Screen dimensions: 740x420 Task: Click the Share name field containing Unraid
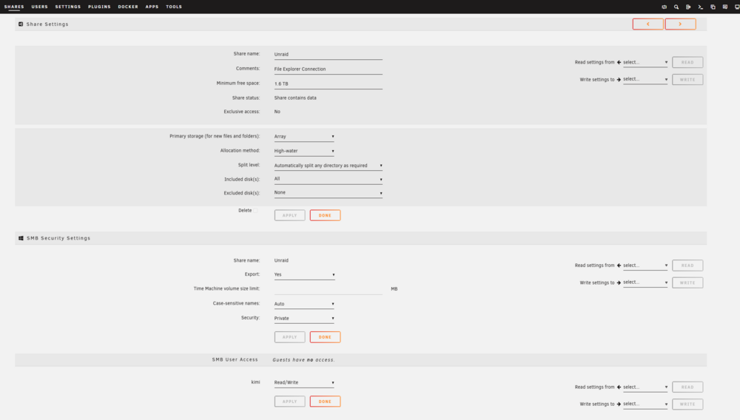329,54
